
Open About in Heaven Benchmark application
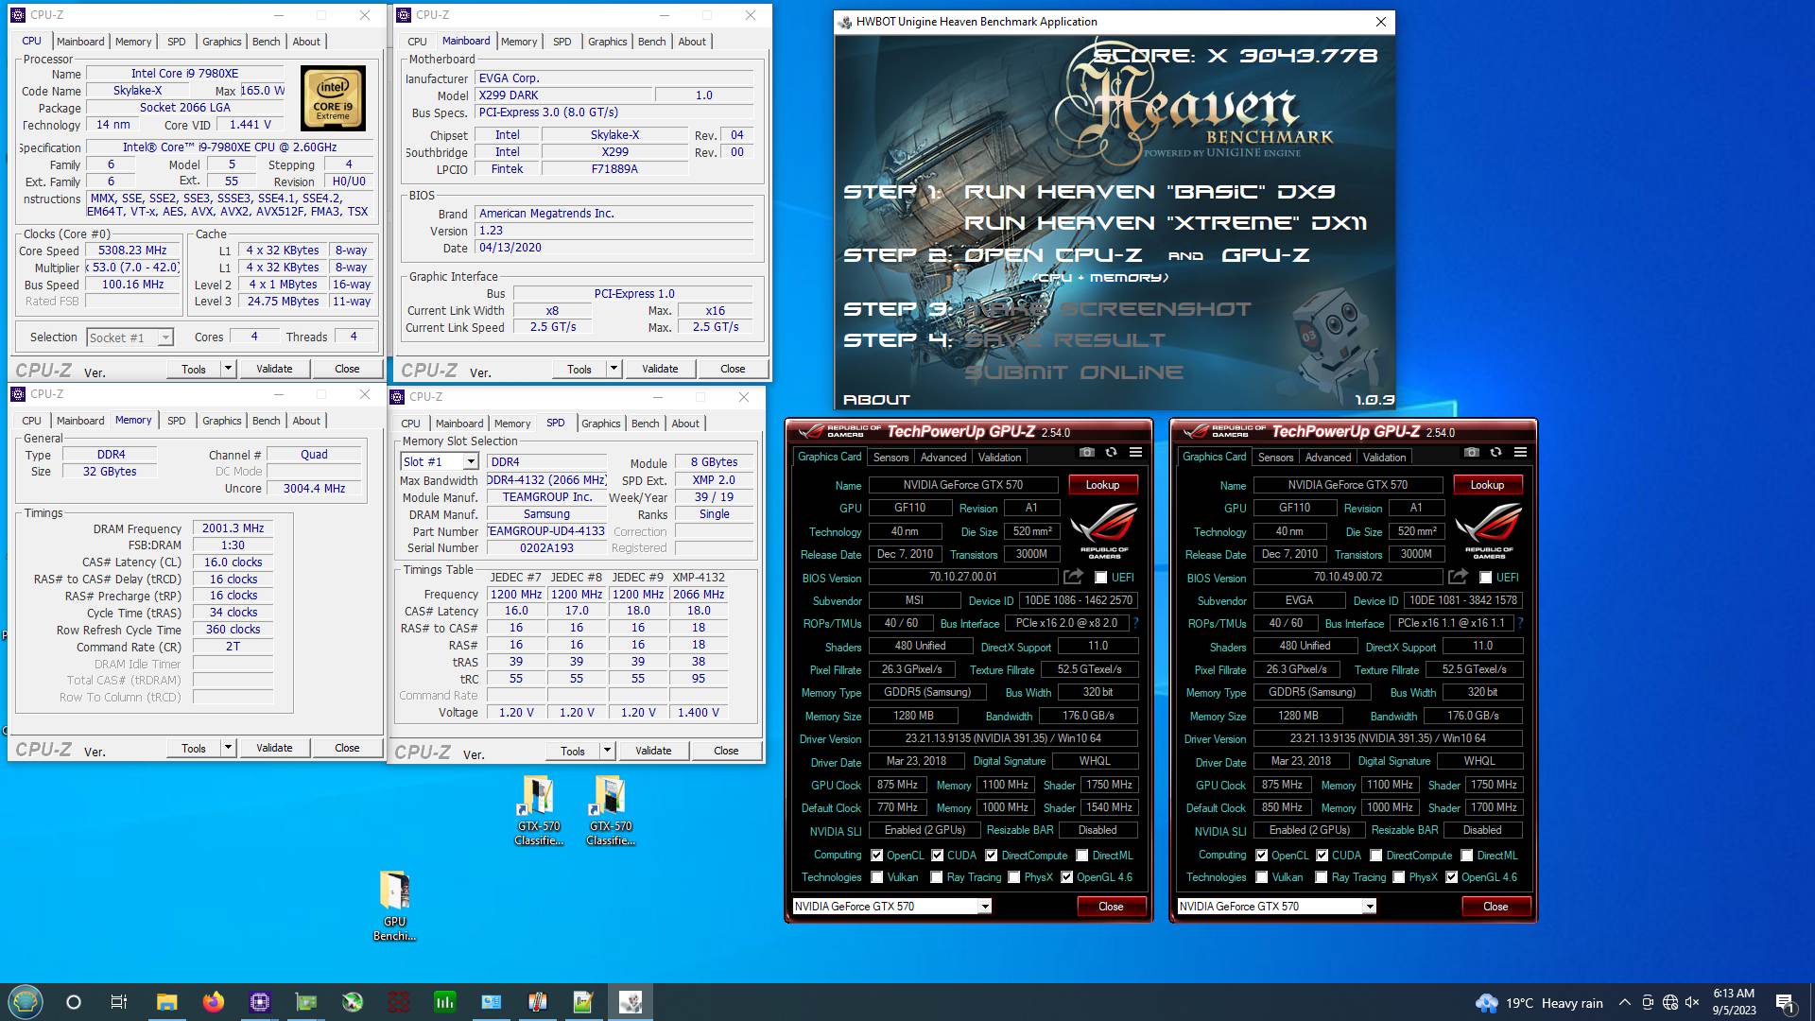(876, 400)
